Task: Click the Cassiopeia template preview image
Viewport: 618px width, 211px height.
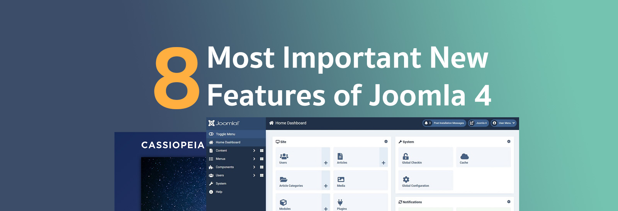Action: tap(173, 184)
